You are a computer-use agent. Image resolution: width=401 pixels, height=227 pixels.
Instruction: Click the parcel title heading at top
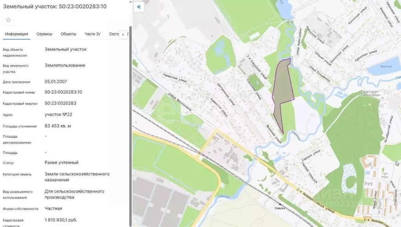point(54,7)
